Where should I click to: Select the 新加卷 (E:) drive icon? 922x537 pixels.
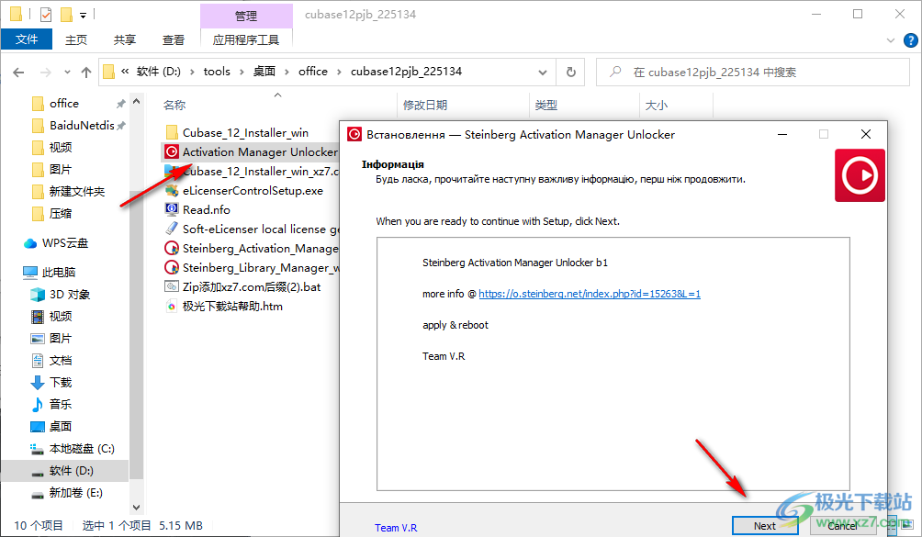coord(37,494)
